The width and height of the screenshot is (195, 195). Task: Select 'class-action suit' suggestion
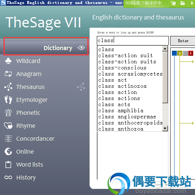[130, 55]
